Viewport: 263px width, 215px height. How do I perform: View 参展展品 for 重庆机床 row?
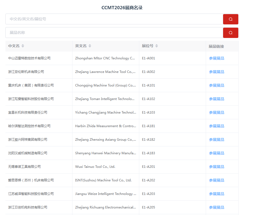[216, 85]
